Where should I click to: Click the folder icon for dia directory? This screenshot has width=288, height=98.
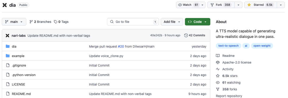(x=7, y=46)
